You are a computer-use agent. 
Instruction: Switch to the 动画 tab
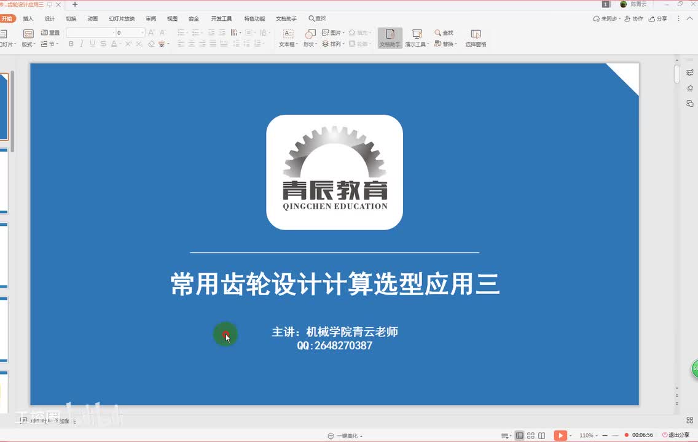coord(93,18)
